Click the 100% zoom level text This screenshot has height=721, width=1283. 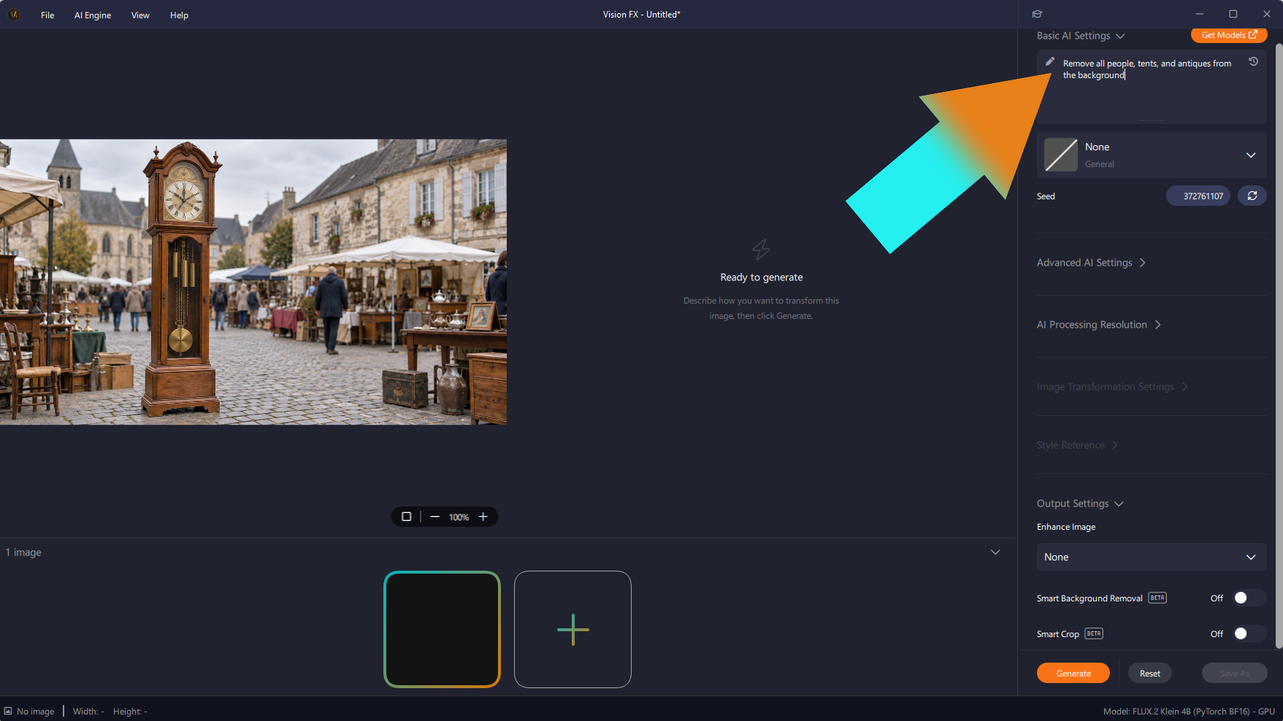tap(459, 517)
